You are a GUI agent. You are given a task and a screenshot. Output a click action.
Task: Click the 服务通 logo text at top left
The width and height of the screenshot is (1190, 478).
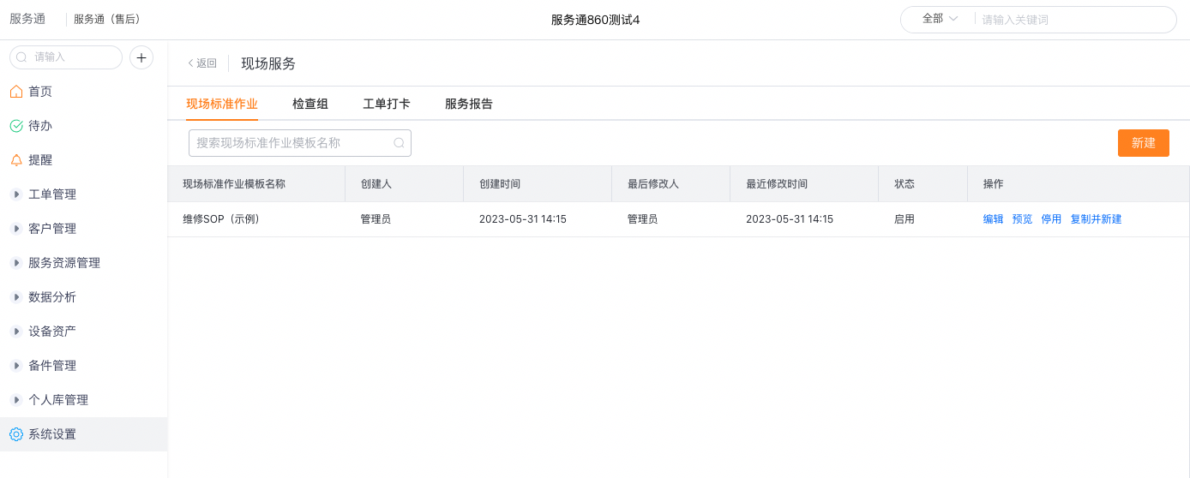pyautogui.click(x=27, y=19)
